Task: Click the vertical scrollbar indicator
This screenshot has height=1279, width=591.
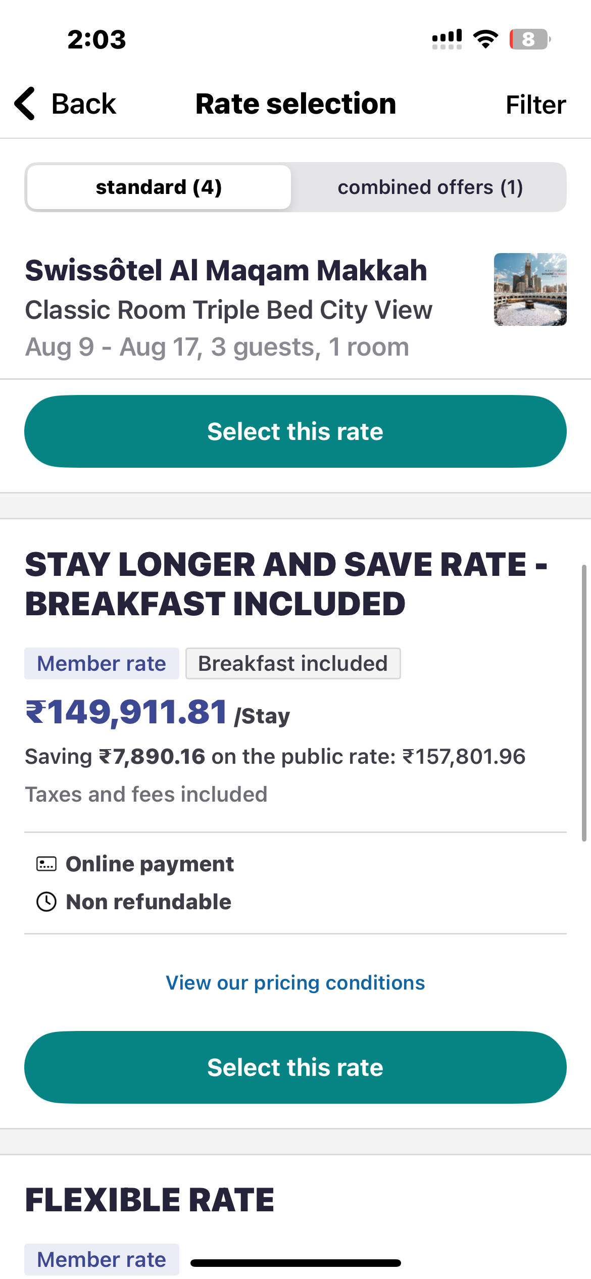Action: pos(584,703)
